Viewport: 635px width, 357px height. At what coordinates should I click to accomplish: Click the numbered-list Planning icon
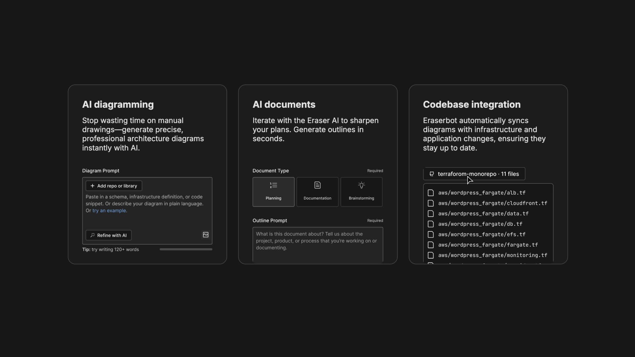pyautogui.click(x=273, y=185)
